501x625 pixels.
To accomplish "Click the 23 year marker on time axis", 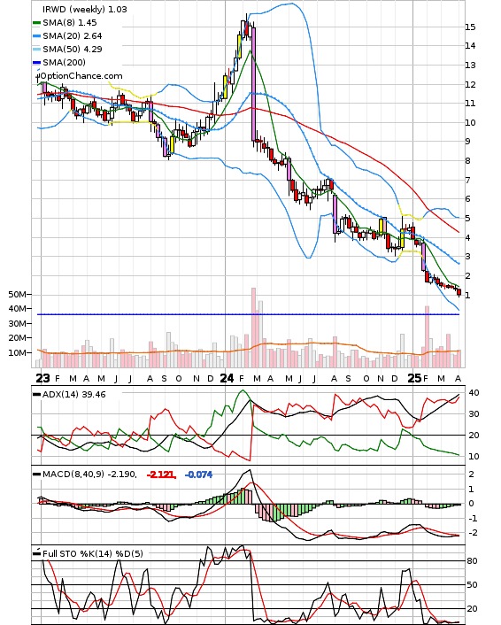I will [x=42, y=378].
